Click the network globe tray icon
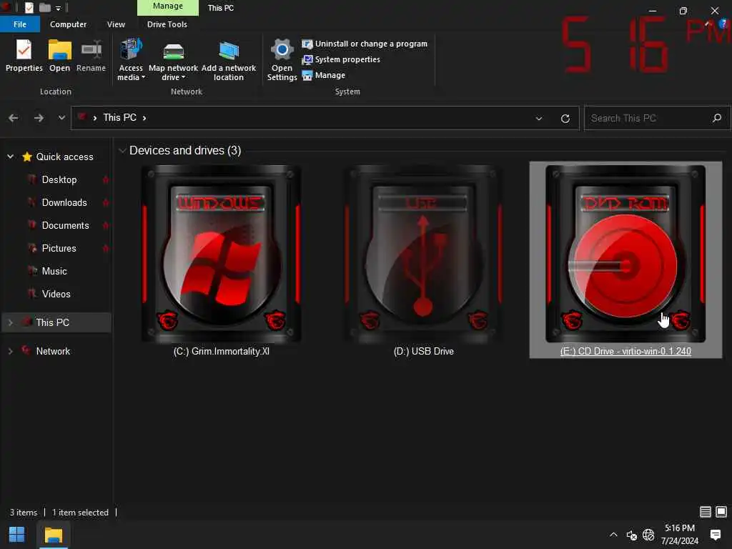Image resolution: width=732 pixels, height=549 pixels. pyautogui.click(x=648, y=535)
